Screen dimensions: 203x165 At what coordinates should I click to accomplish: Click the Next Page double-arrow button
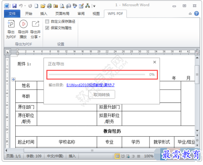pos(197,145)
